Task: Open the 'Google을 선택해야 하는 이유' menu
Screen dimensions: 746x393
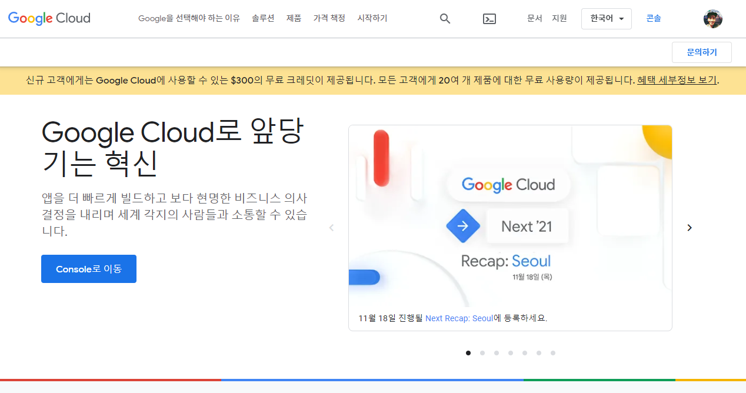Action: (x=189, y=18)
